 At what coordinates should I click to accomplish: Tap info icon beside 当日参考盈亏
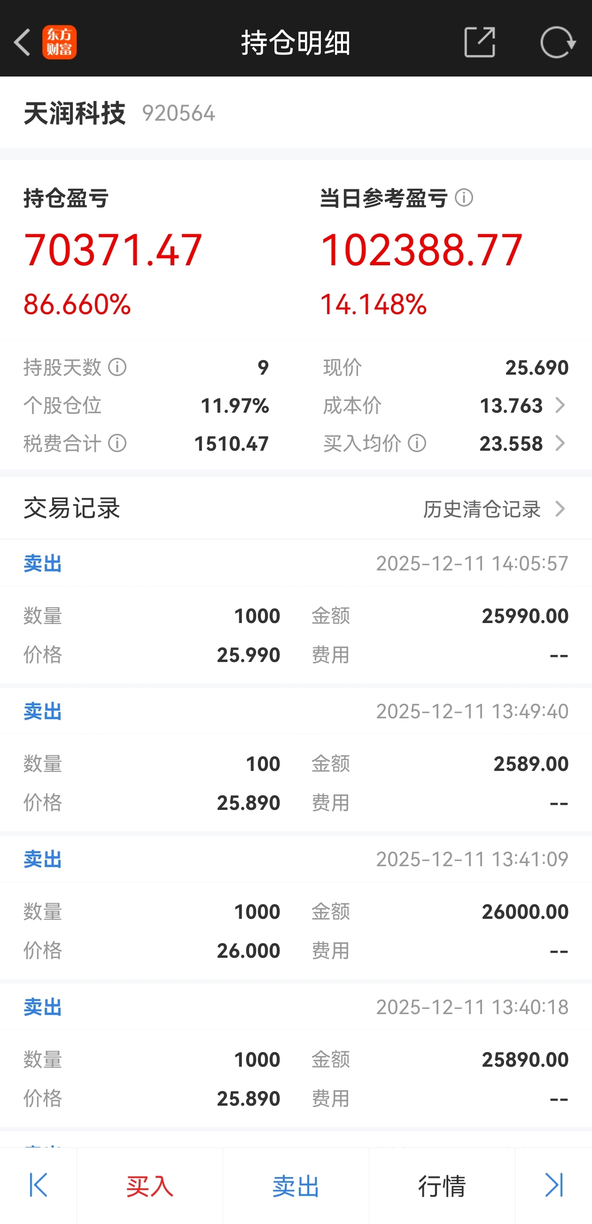click(464, 198)
